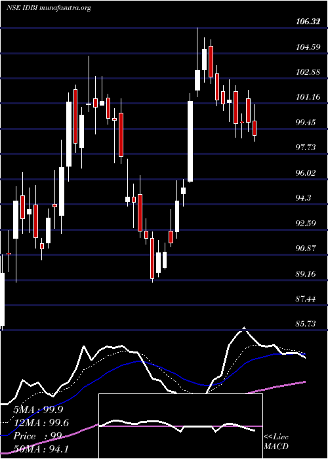The image size is (328, 459).
Task: Click the 97.73 price axis label
Action: coord(306,148)
